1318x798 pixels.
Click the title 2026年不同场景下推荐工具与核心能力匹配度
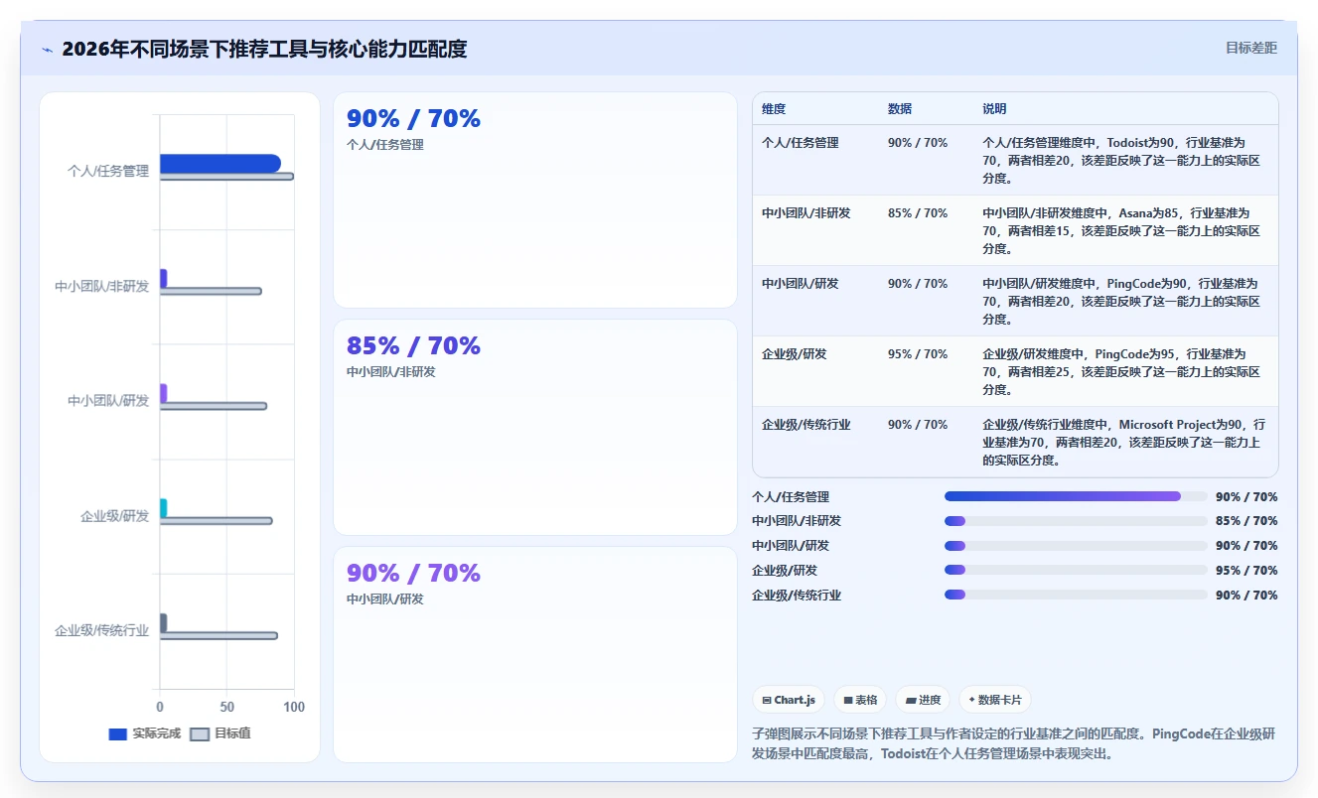[x=264, y=49]
